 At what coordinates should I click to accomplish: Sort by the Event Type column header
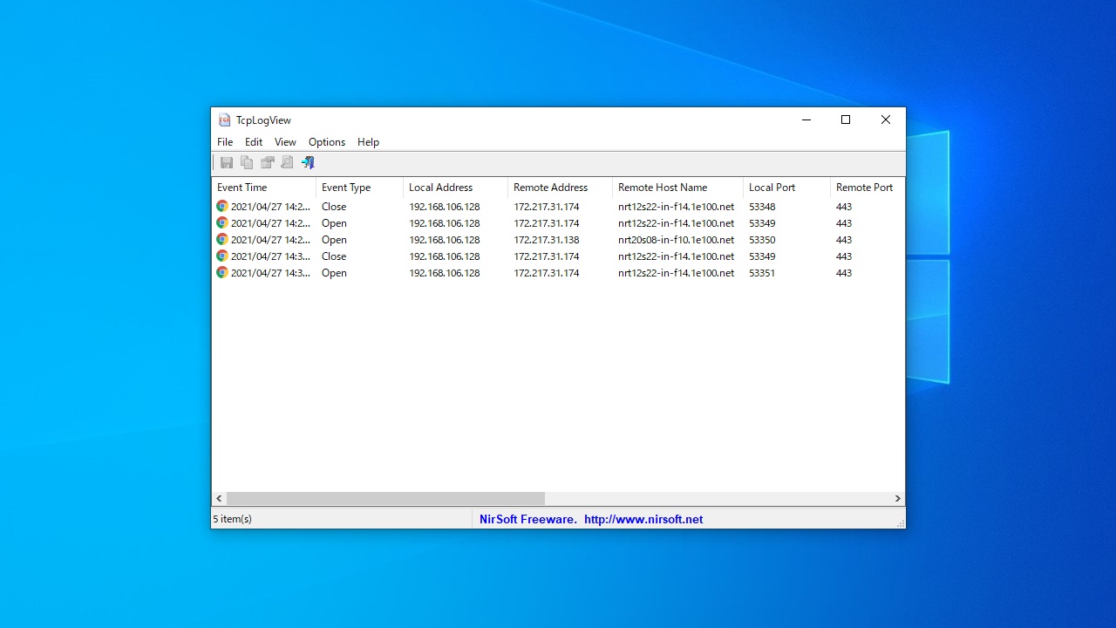pyautogui.click(x=359, y=188)
